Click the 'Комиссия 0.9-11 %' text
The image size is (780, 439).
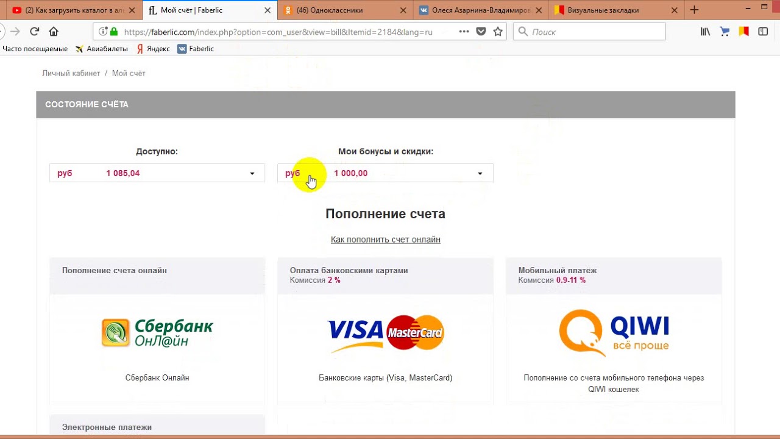552,280
